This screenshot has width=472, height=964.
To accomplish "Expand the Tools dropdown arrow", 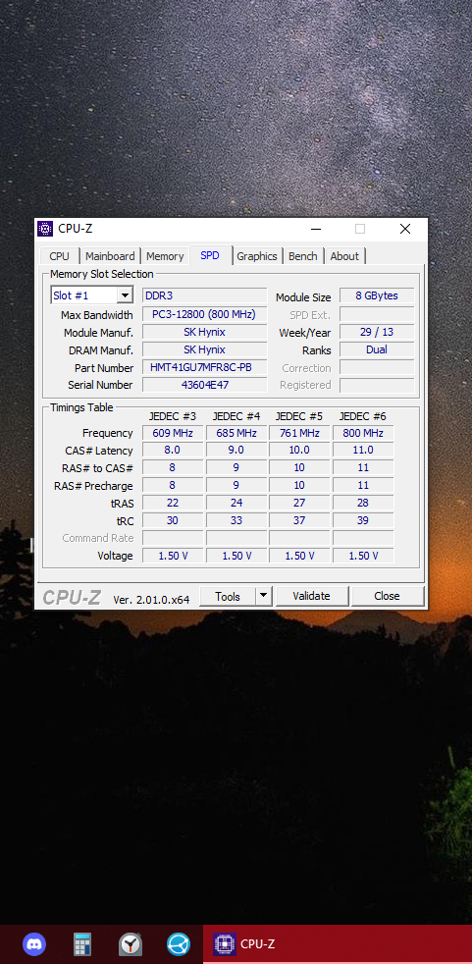I will tap(264, 596).
